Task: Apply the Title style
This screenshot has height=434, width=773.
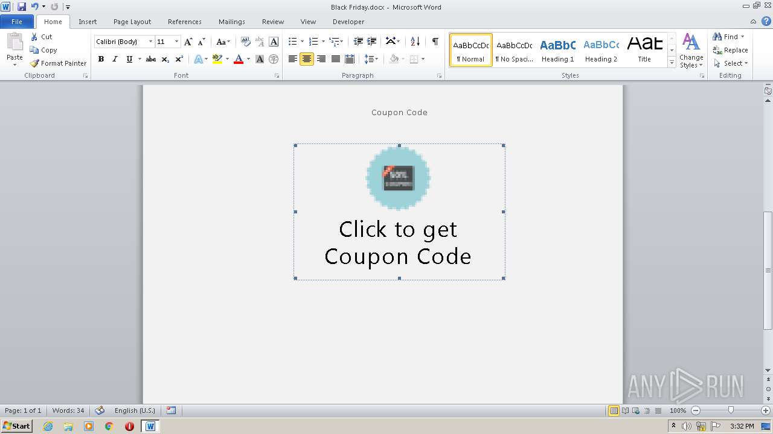Action: tap(644, 50)
